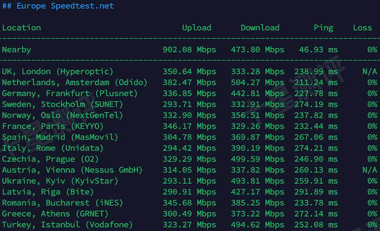
Task: Click 'Netherlands, Amsterdam (Odido)' row label
Action: point(75,83)
